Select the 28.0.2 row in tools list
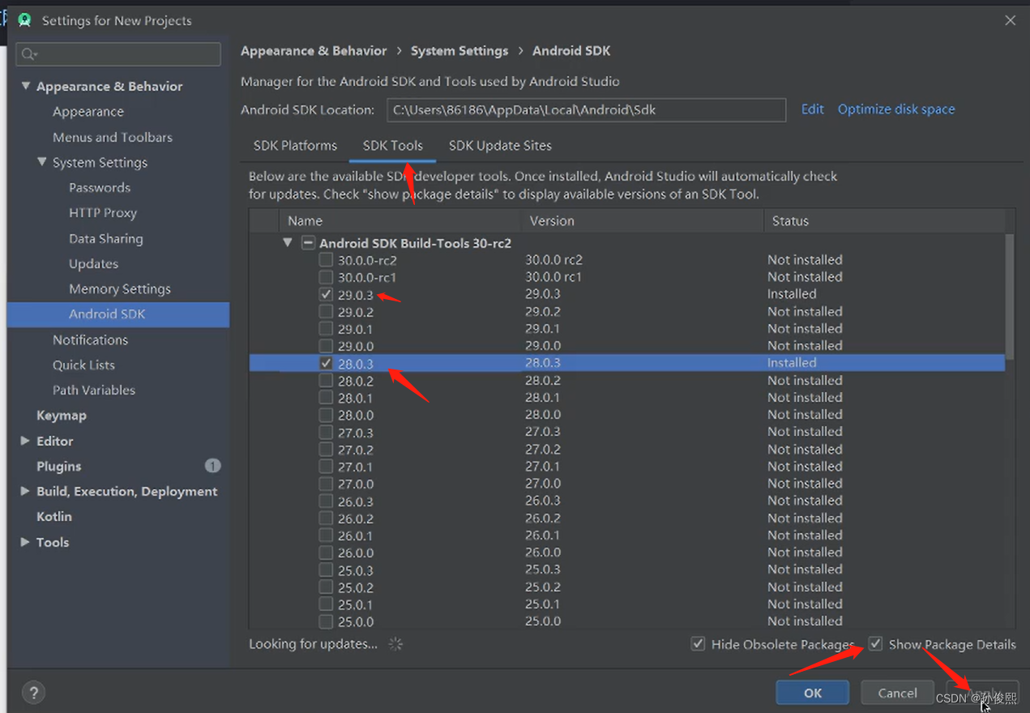The width and height of the screenshot is (1030, 713). (x=627, y=380)
